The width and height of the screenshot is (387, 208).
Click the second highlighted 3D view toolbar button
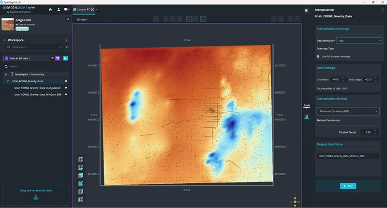203,19
